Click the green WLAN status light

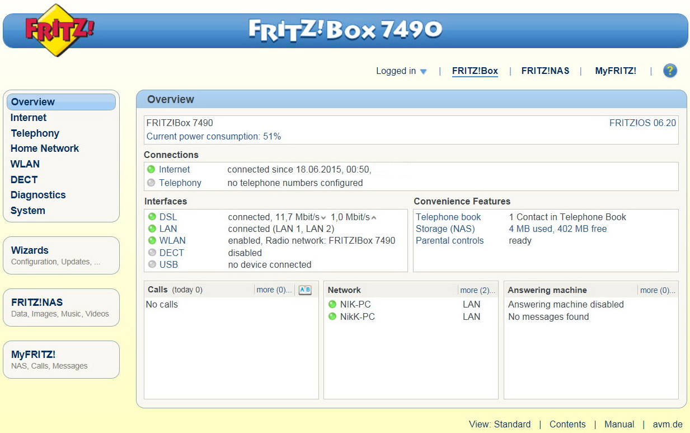tap(152, 240)
